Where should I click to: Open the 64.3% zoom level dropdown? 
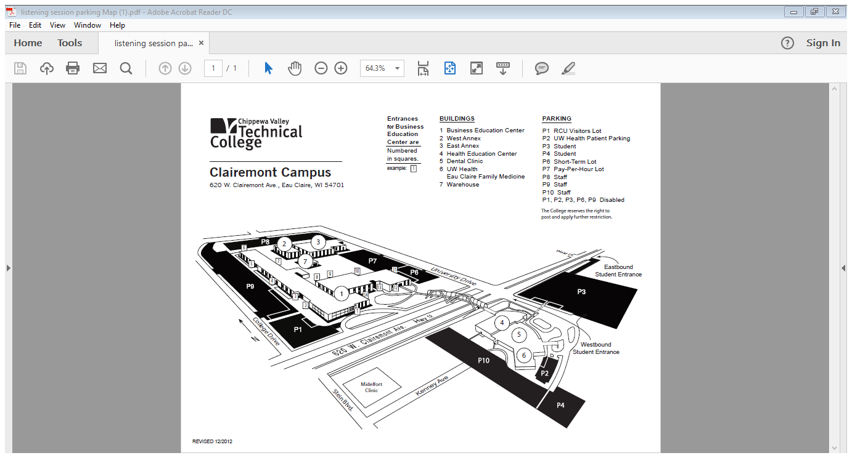click(397, 68)
